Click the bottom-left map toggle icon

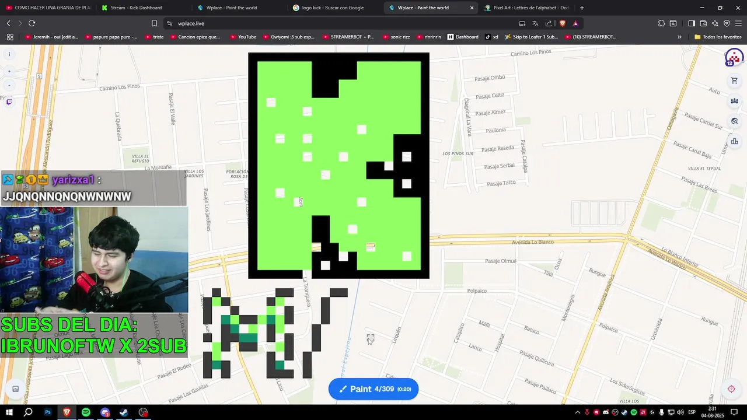coord(16,389)
